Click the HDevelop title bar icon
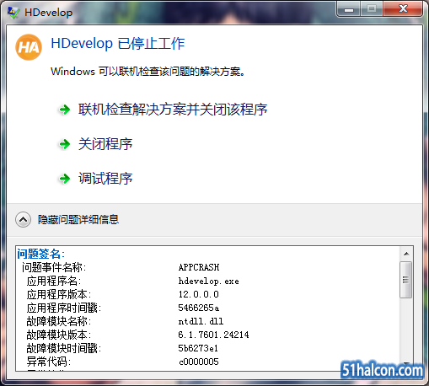The image size is (429, 386). 13,13
